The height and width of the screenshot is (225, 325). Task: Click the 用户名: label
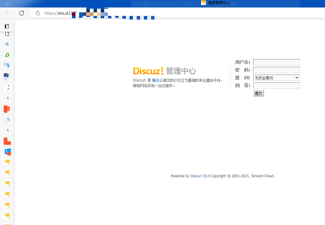pyautogui.click(x=243, y=62)
